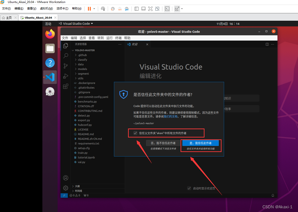Pause the virtual machine in VMware toolbar
Image resolution: width=298 pixels, height=212 pixels.
click(x=89, y=9)
